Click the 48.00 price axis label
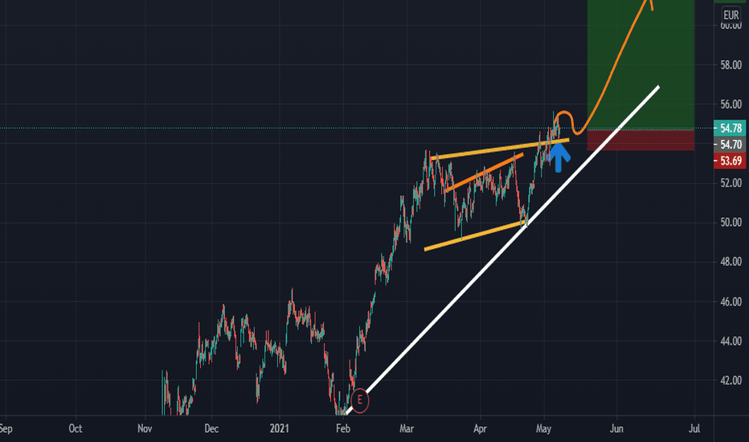 click(731, 262)
